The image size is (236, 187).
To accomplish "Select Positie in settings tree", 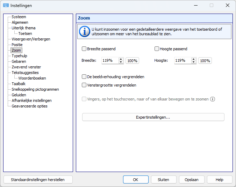I will click(17, 45).
